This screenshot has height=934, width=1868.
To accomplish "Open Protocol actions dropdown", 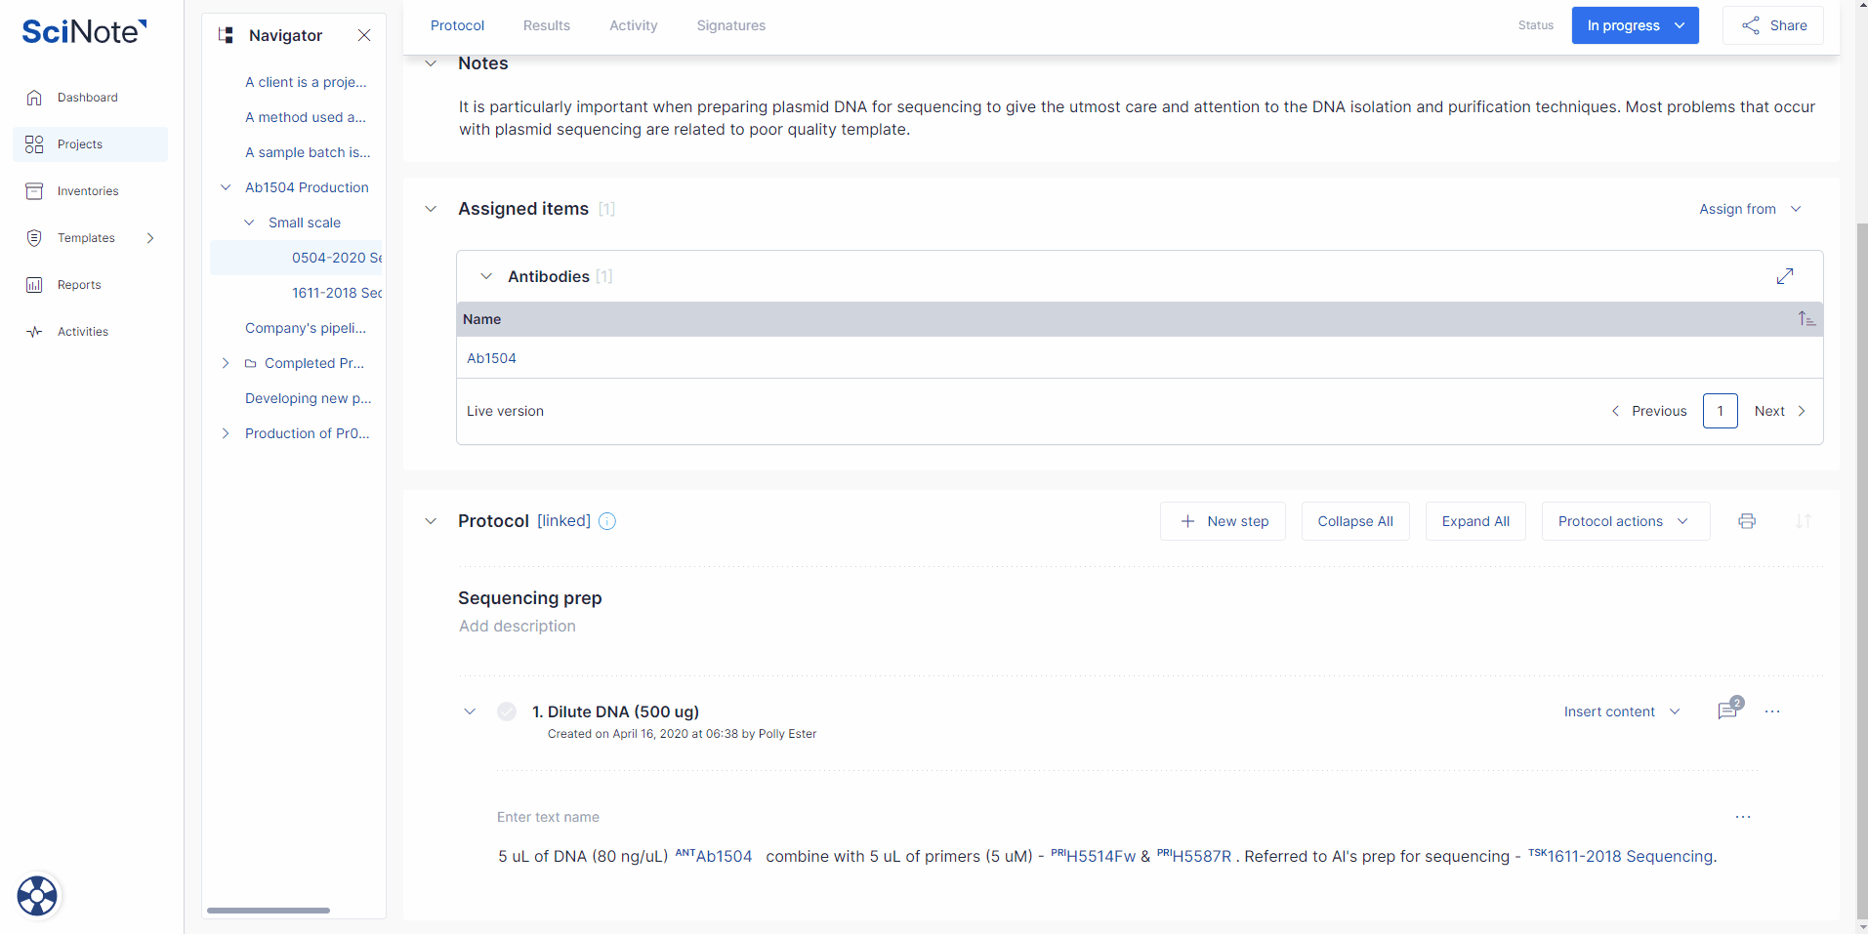I will pyautogui.click(x=1625, y=521).
